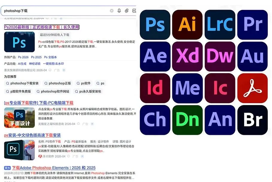Open the 一键抠图/去水印 feature link
This screenshot has height=182, width=272.
click(53, 64)
